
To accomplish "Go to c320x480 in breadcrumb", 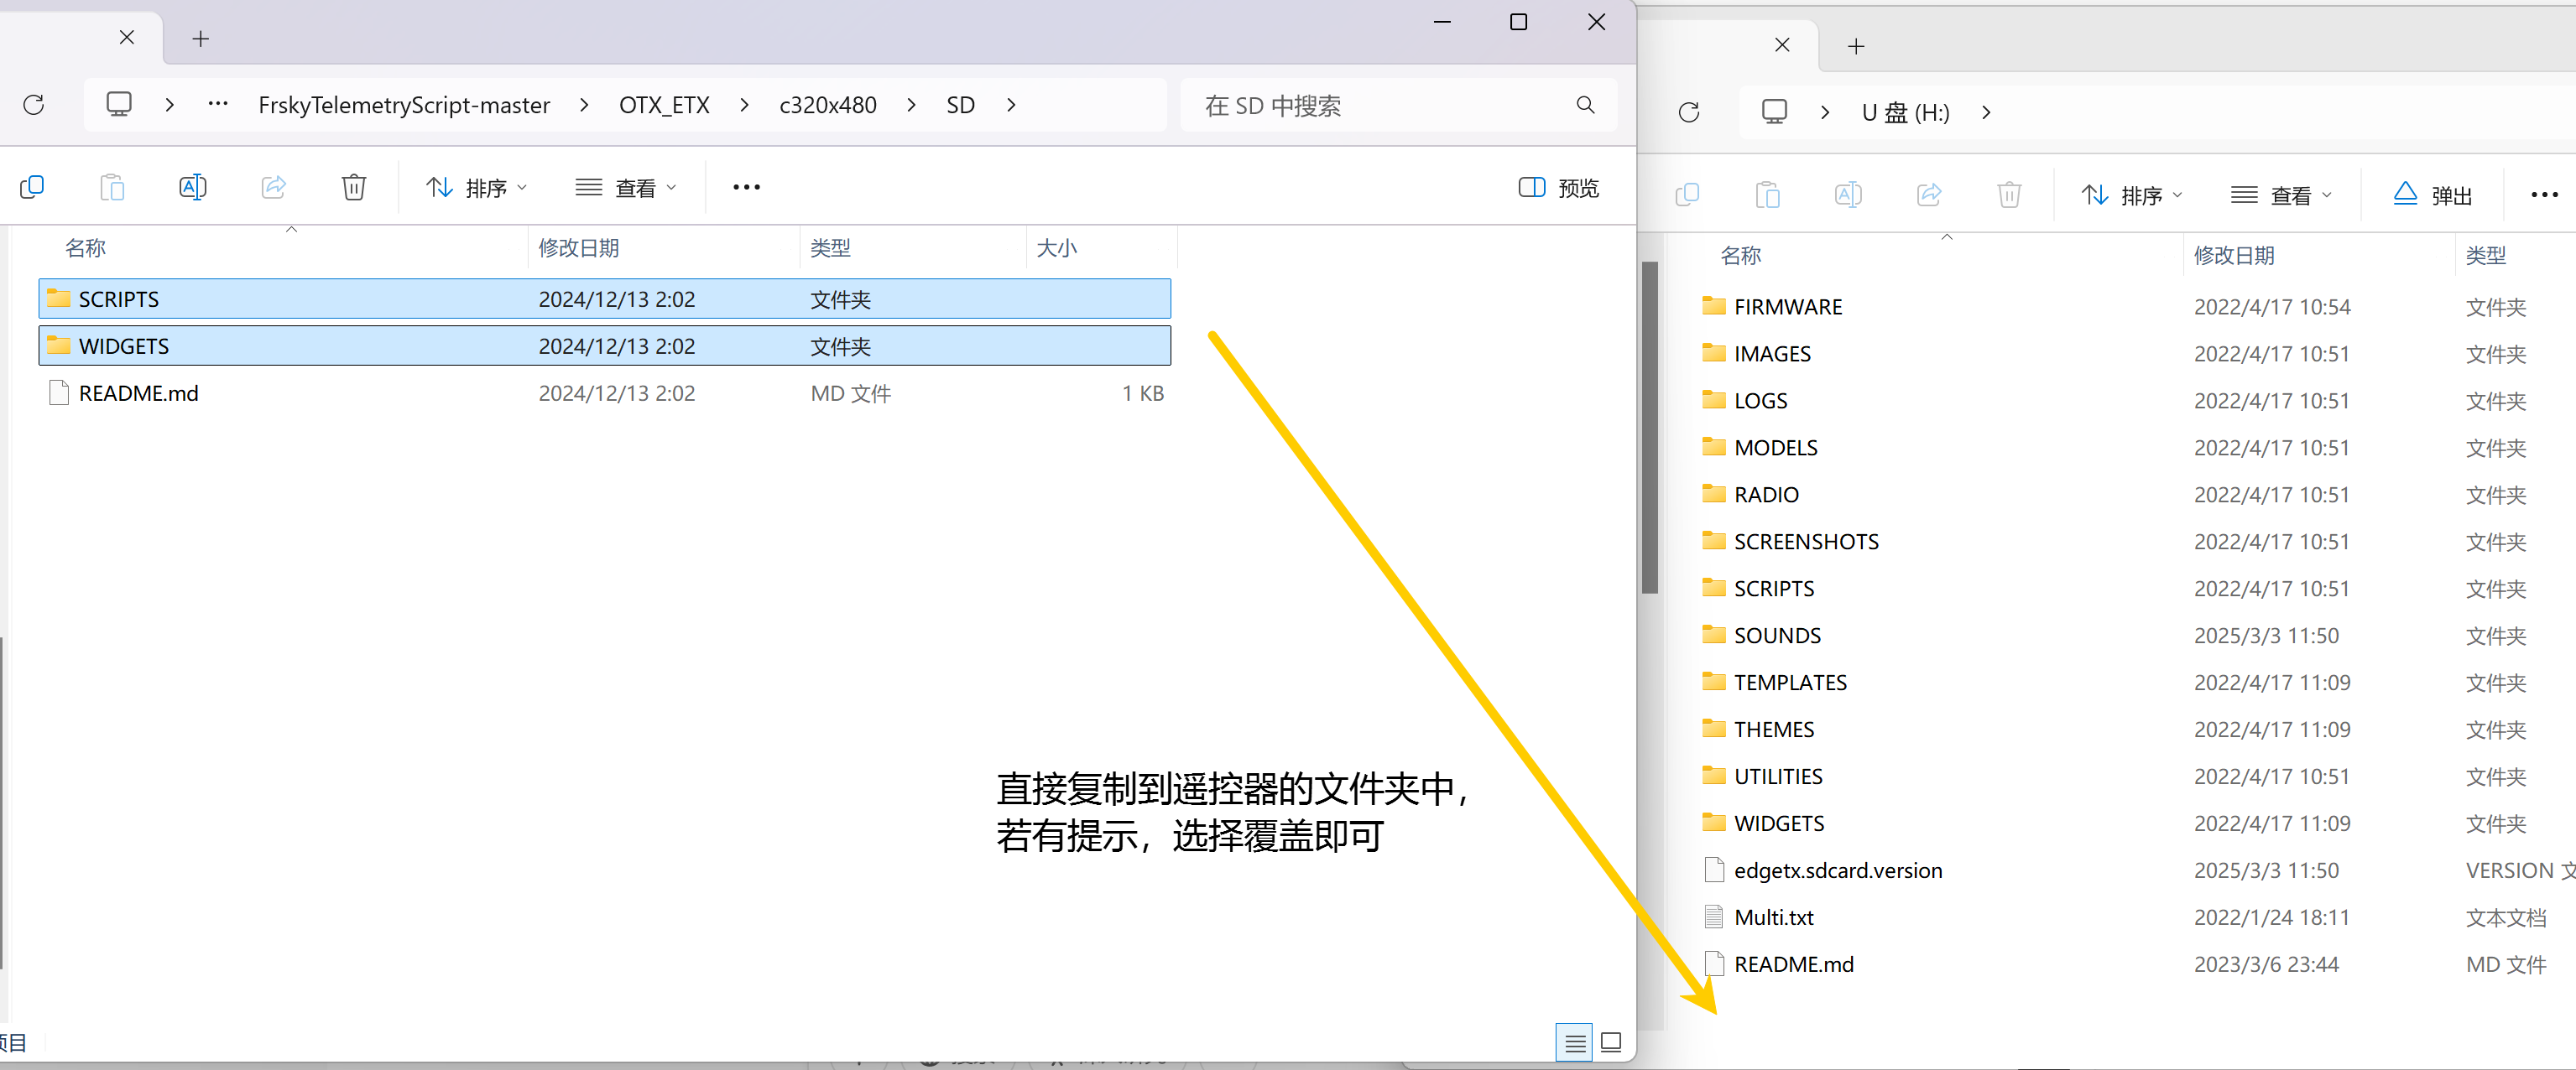I will [x=828, y=105].
